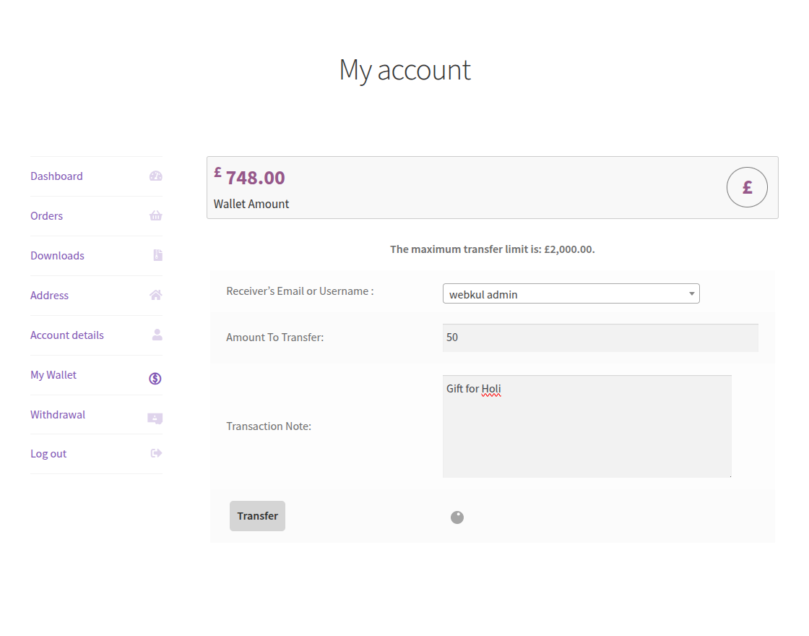
Task: Navigate to the Withdrawal section
Action: (x=58, y=414)
